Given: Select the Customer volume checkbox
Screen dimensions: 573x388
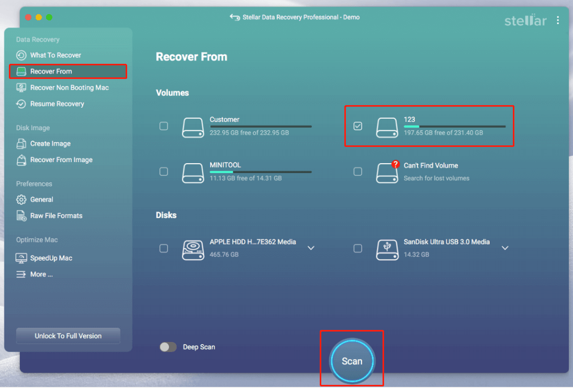Looking at the screenshot, I should click(x=164, y=126).
